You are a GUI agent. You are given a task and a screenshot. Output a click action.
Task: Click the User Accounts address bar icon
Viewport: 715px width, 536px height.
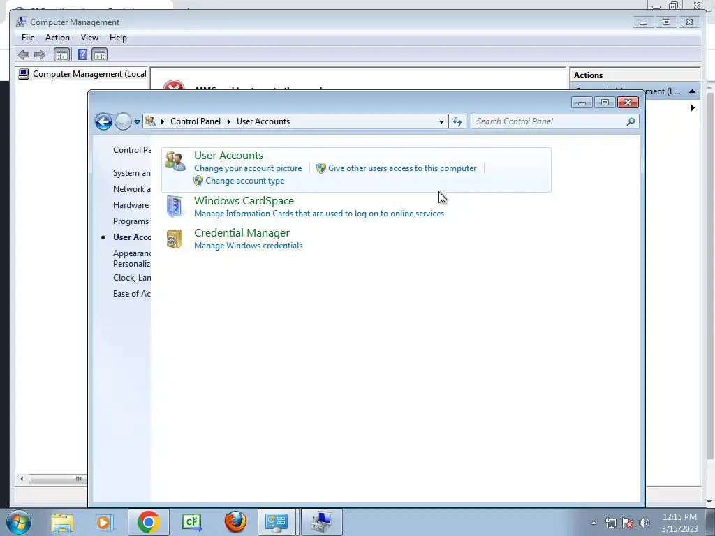coord(150,121)
